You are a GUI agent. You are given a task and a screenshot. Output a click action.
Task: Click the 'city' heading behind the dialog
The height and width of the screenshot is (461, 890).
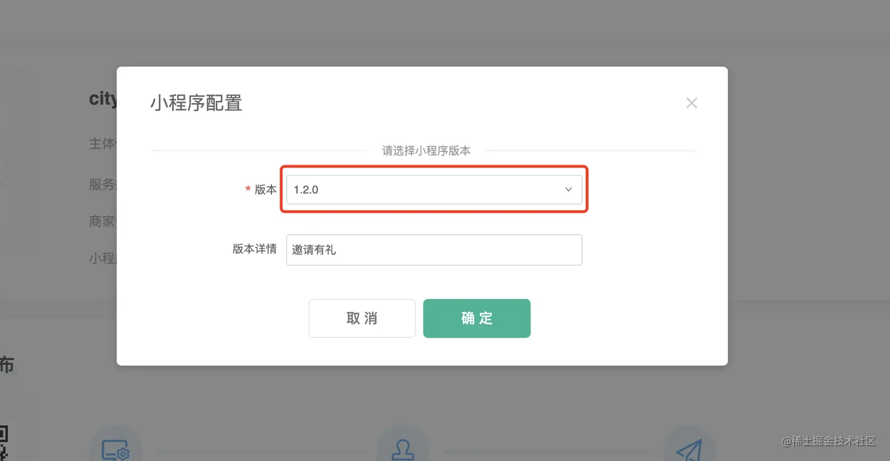103,99
